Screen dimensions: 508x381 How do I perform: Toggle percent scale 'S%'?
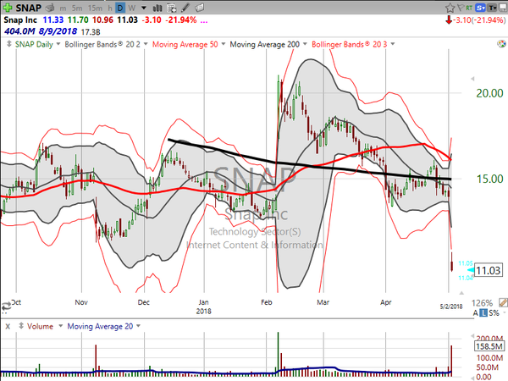pyautogui.click(x=494, y=313)
